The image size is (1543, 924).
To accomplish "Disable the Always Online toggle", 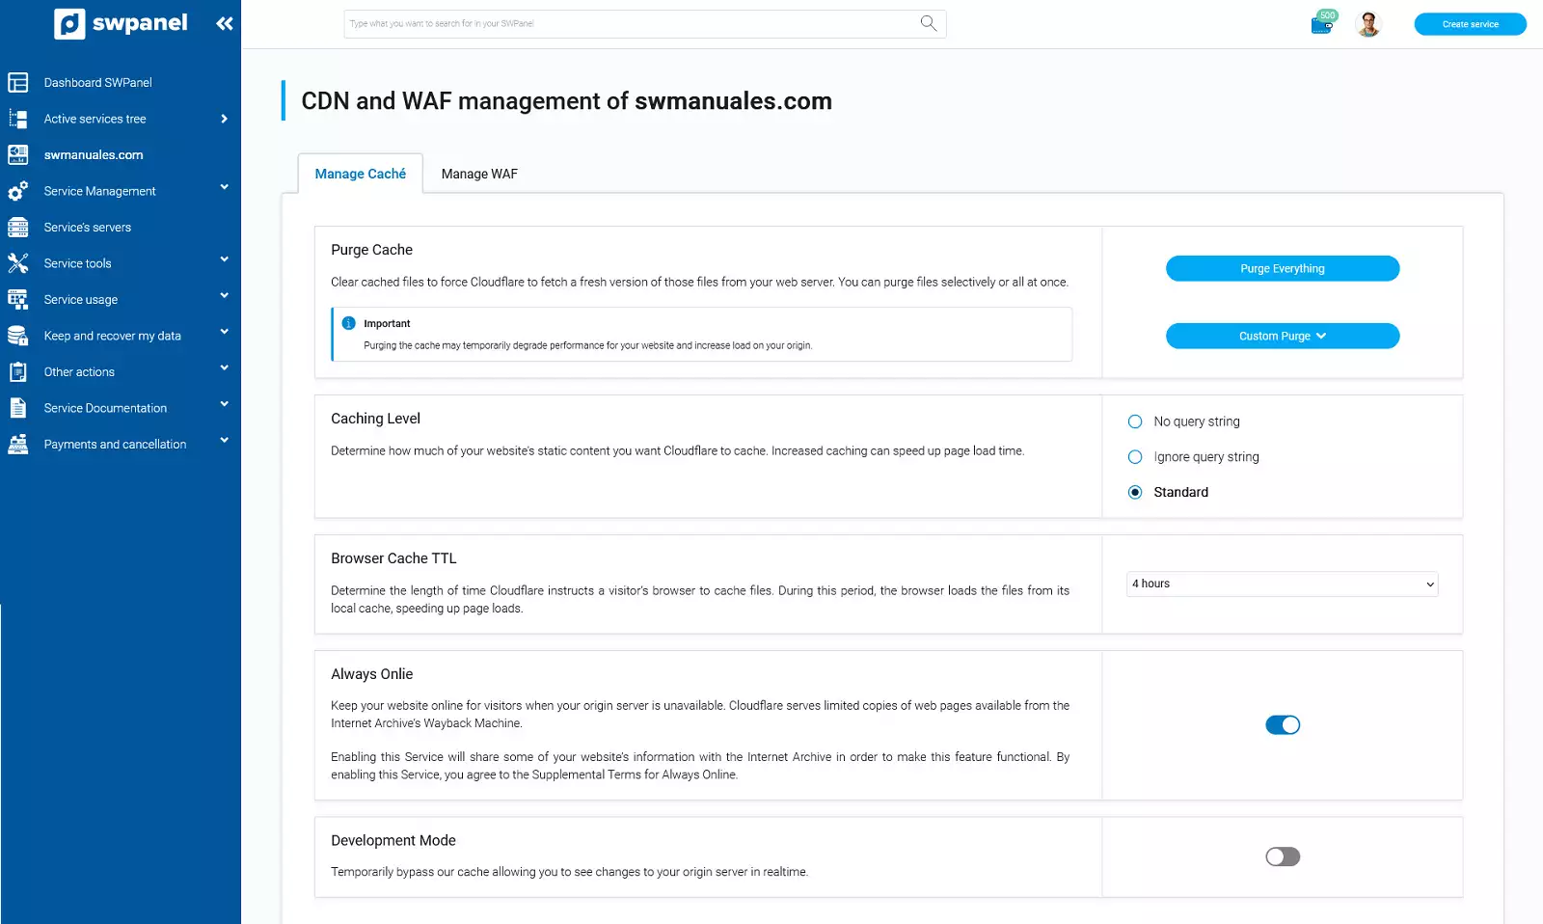I will point(1282,725).
